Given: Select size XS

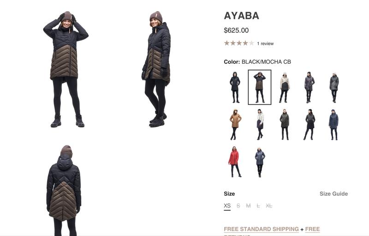Looking at the screenshot, I should (227, 206).
